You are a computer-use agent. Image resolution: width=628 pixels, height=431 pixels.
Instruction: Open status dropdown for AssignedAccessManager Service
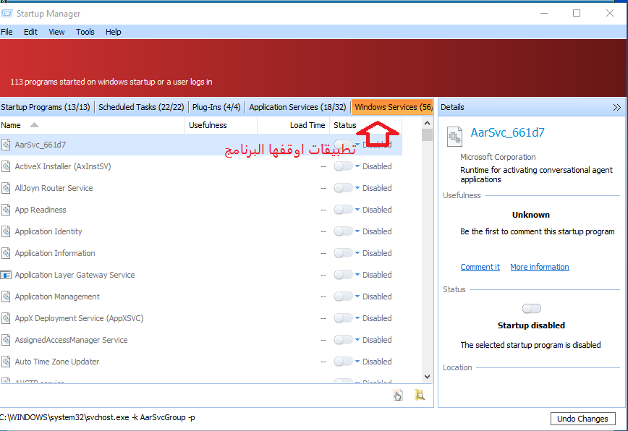pyautogui.click(x=357, y=340)
